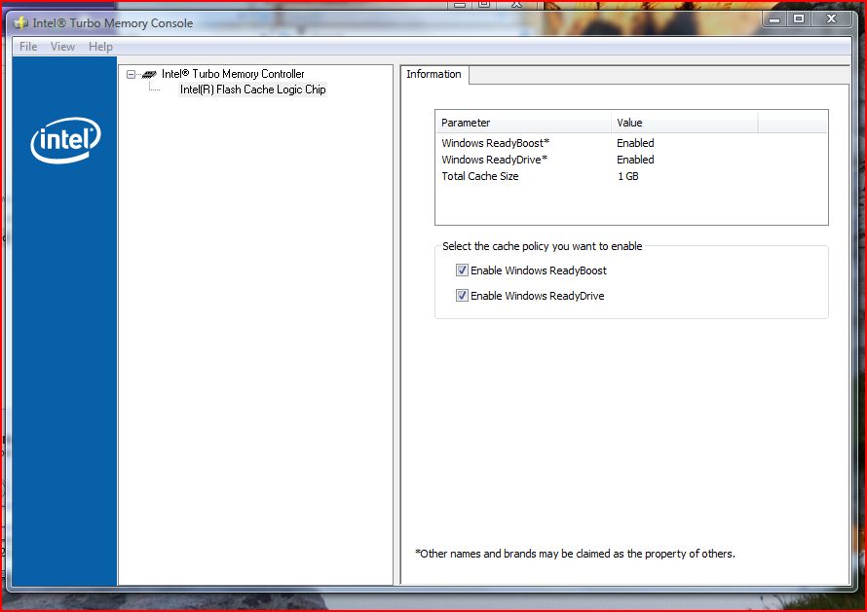Open the Help menu
The height and width of the screenshot is (612, 867).
click(x=100, y=47)
